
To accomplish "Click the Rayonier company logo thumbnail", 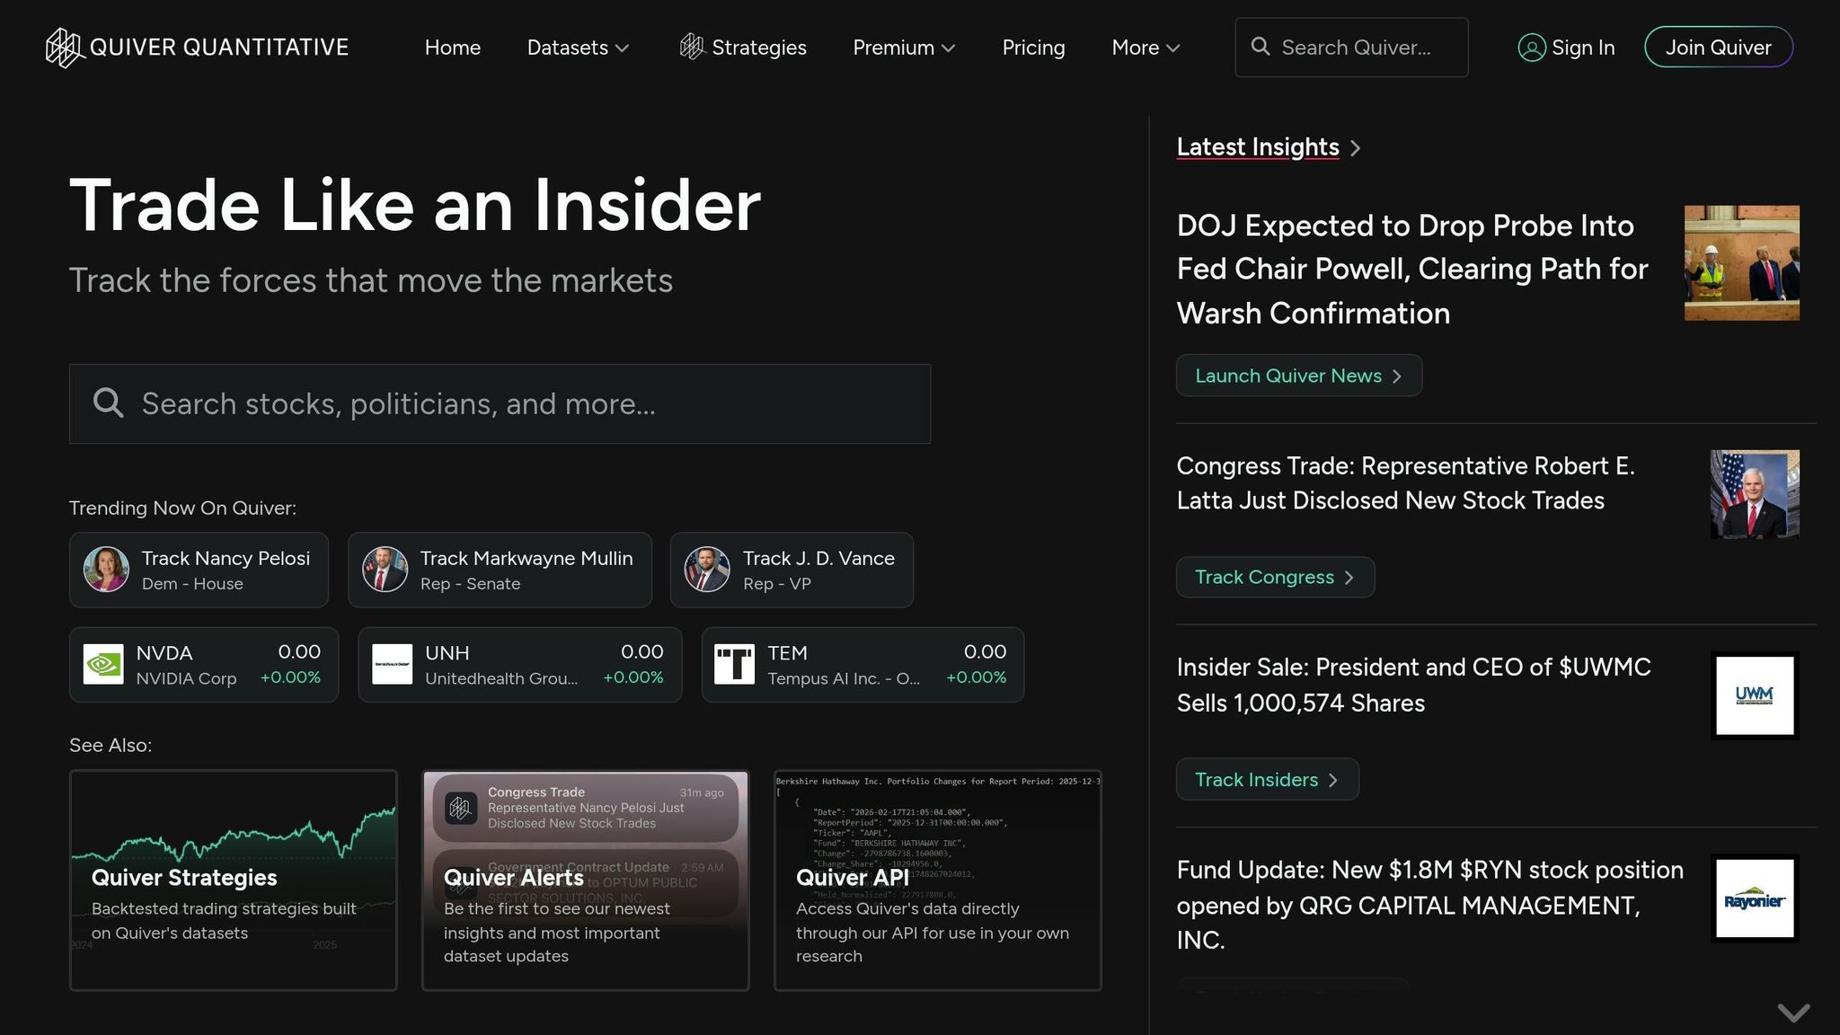I will 1755,898.
